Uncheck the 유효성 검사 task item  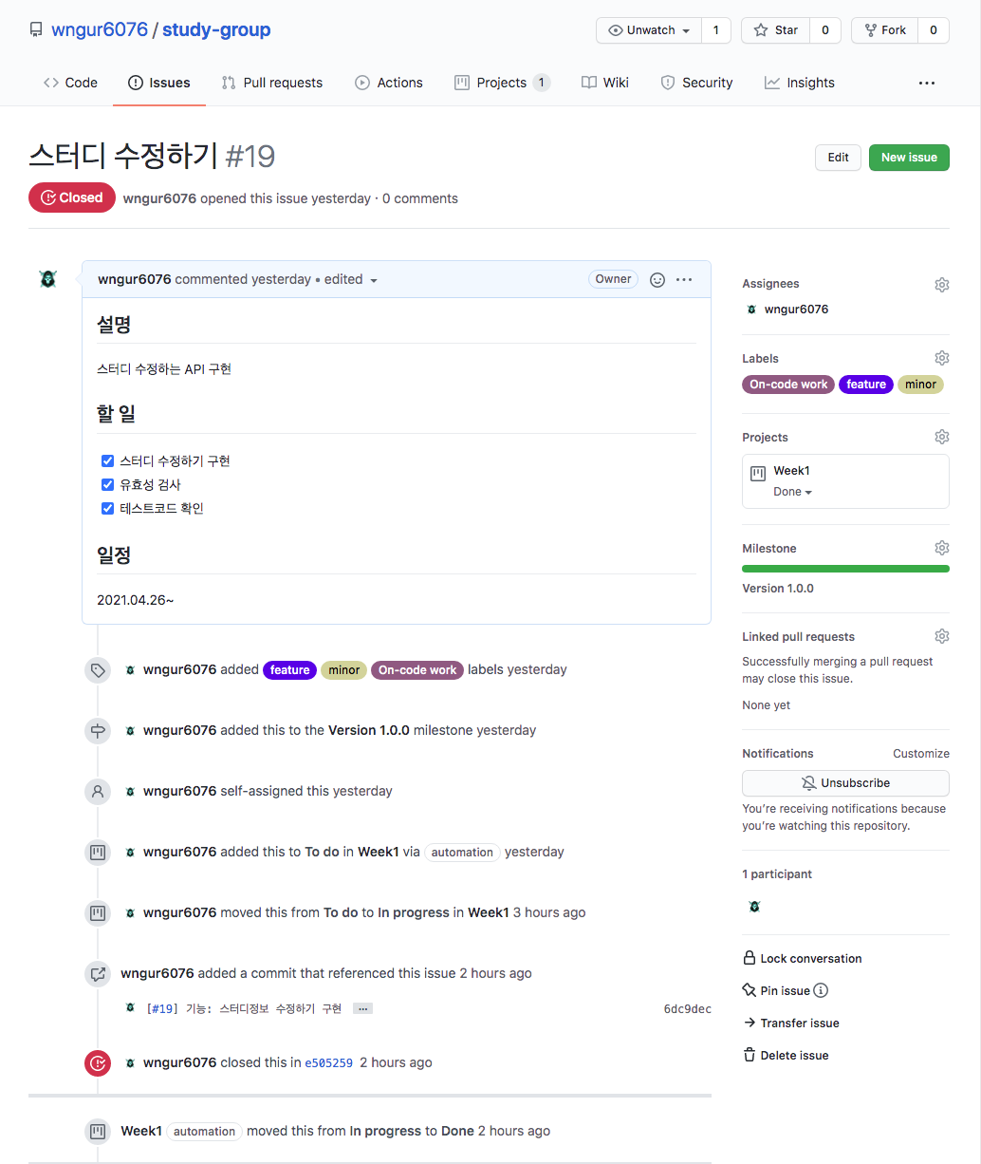click(x=107, y=484)
